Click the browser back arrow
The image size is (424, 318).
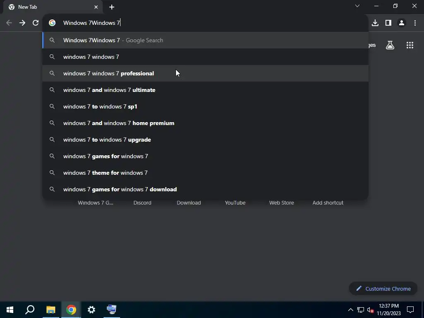tap(9, 23)
